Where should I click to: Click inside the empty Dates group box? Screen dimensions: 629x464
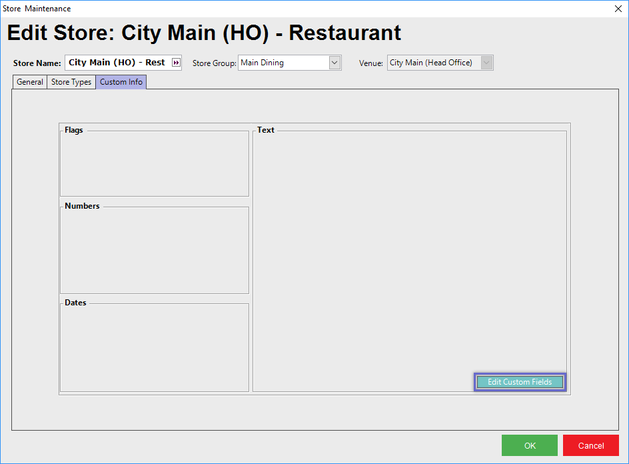click(154, 347)
